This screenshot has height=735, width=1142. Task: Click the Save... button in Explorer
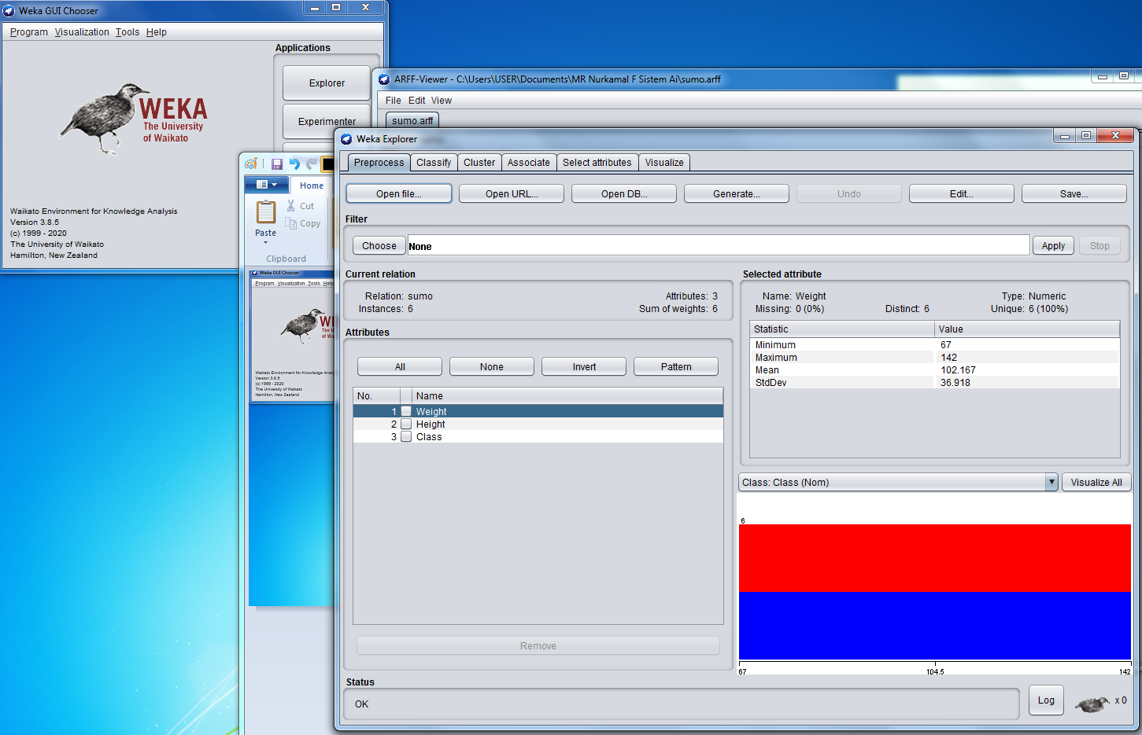pos(1074,193)
